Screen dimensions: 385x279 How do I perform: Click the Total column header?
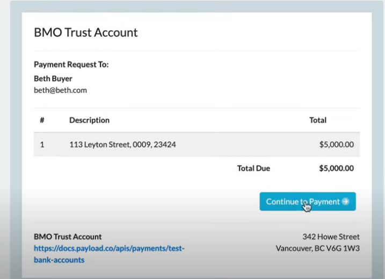tap(318, 120)
